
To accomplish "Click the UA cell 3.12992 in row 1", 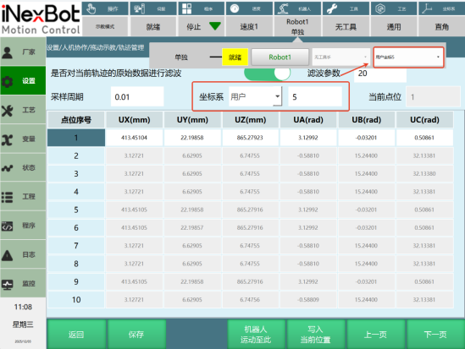I will click(x=308, y=138).
